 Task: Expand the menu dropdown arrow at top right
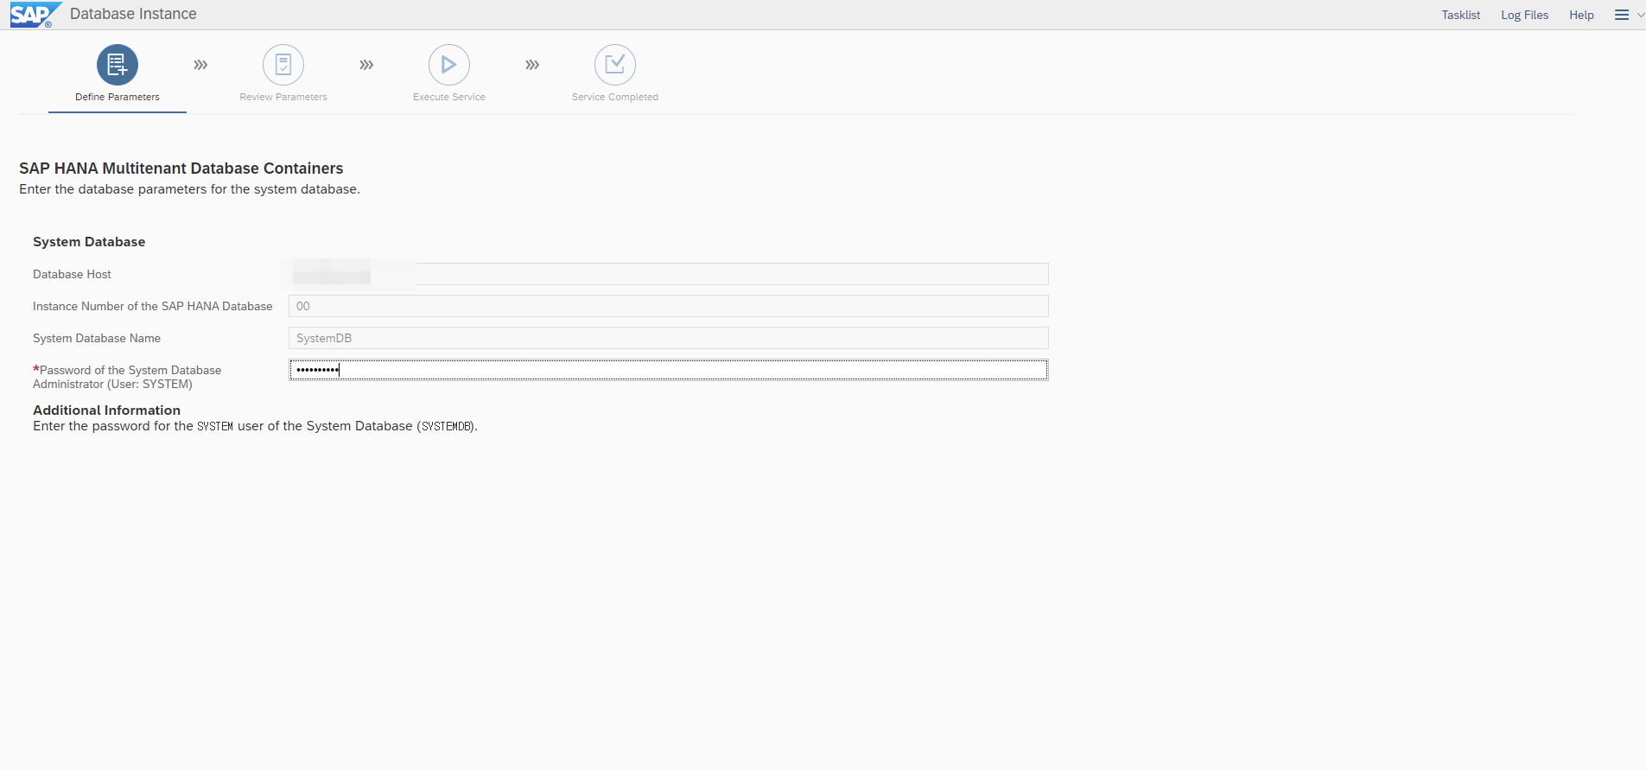(1641, 15)
